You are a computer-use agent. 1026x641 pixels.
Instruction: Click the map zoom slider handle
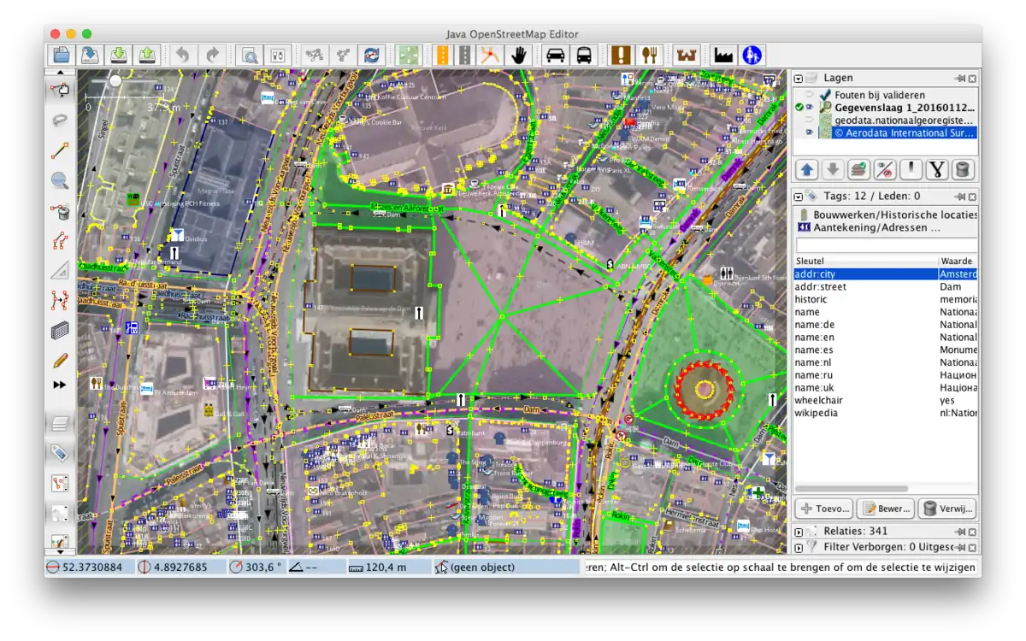point(115,81)
